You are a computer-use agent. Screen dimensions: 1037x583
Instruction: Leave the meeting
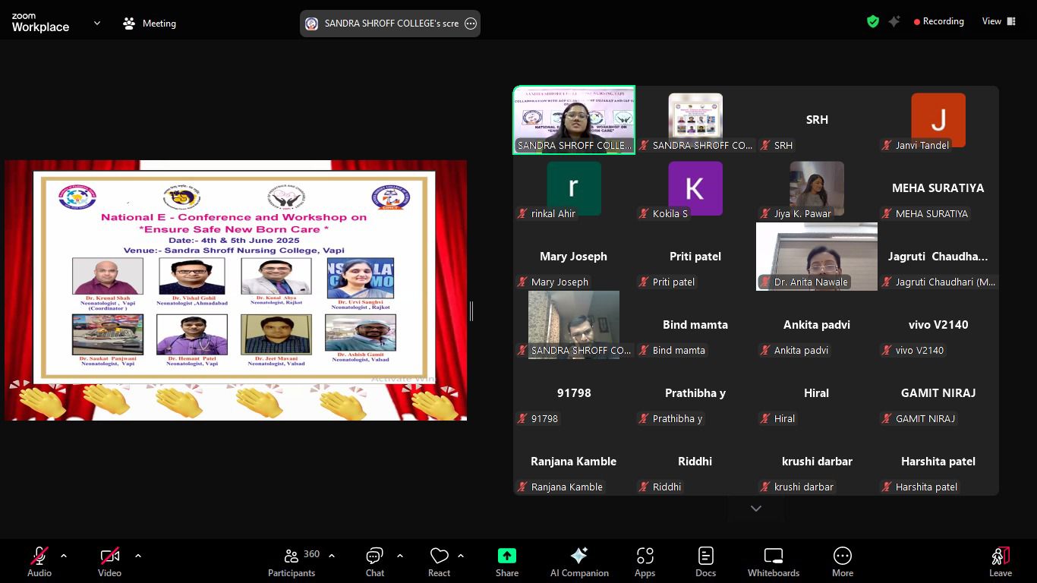[x=1000, y=563]
